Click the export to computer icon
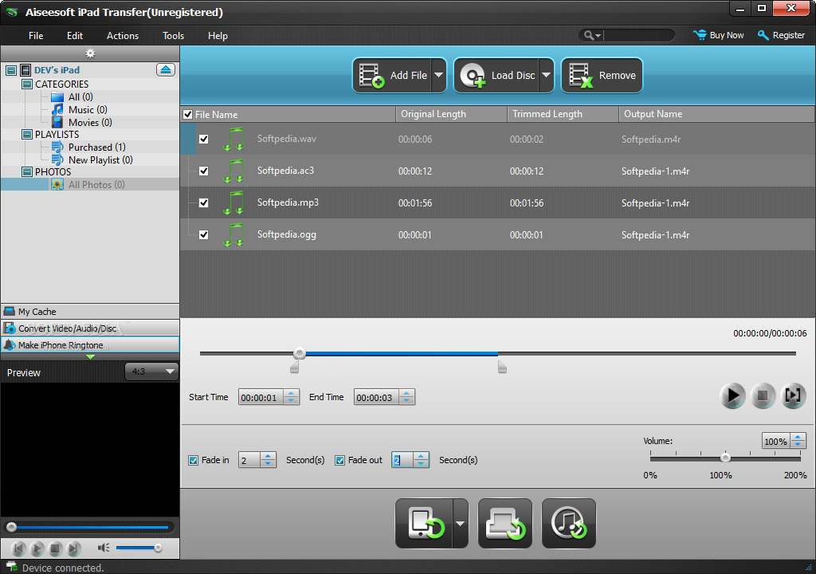This screenshot has width=816, height=574. [x=504, y=524]
